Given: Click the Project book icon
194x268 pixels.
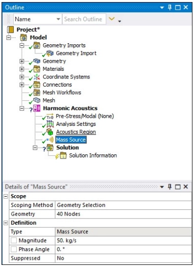Looking at the screenshot, I should click(10, 30).
